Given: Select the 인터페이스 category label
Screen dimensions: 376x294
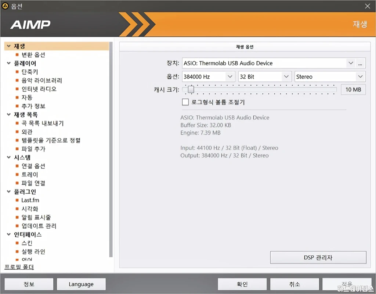Looking at the screenshot, I should 28,234.
